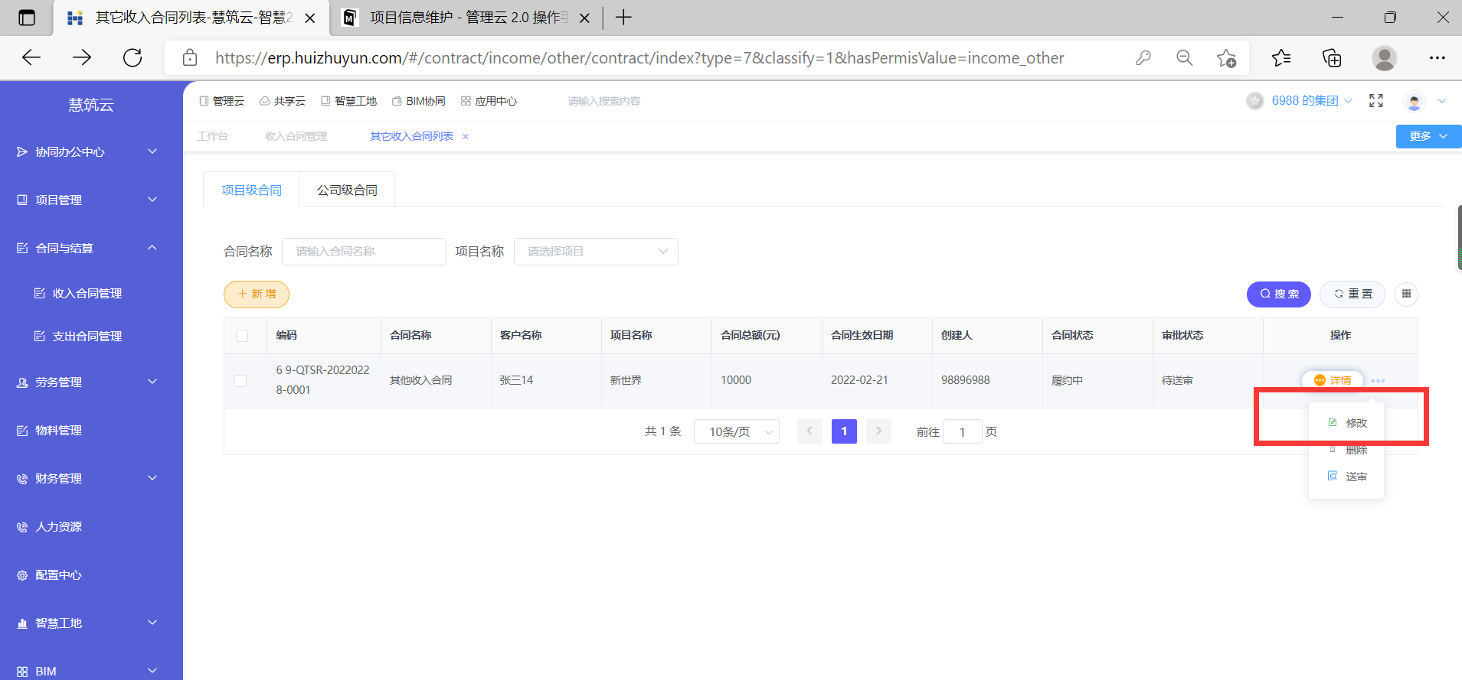Open 应用中心 top menu
1462x680 pixels.
pyautogui.click(x=489, y=101)
